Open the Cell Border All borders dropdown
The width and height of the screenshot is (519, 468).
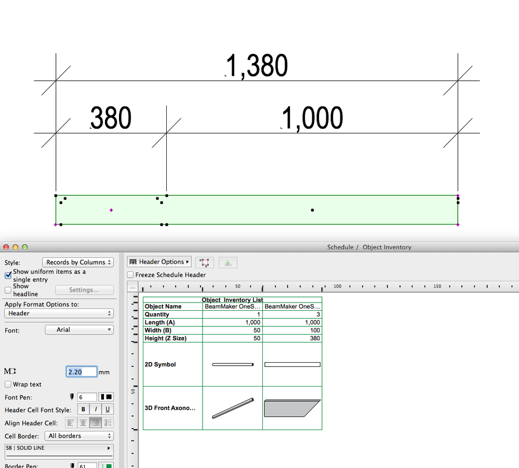tap(78, 436)
